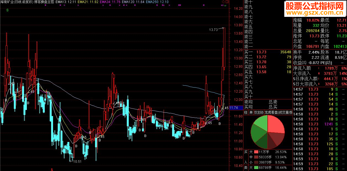Viewport: 347px width, 171px height.
Task: Select the 14:59 trade of 185 lots
Action: 320,169
